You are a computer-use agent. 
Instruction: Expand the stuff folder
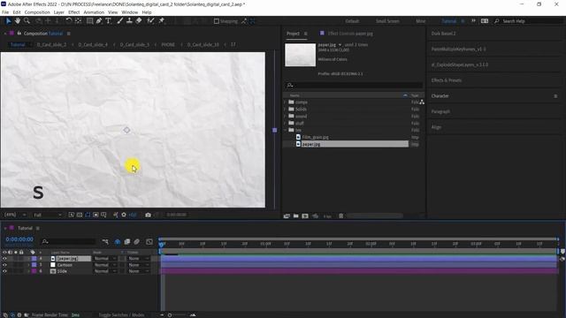click(285, 123)
